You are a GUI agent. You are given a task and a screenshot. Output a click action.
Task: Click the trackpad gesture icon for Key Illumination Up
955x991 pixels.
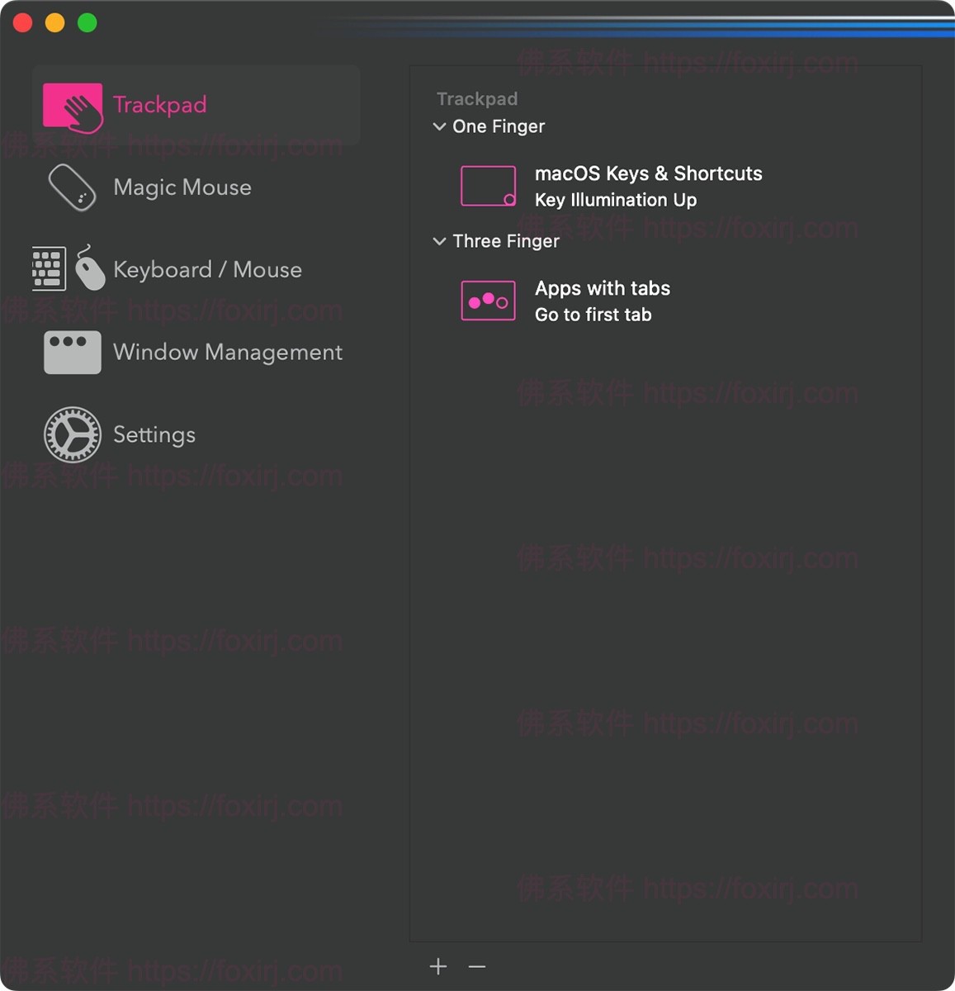(488, 185)
